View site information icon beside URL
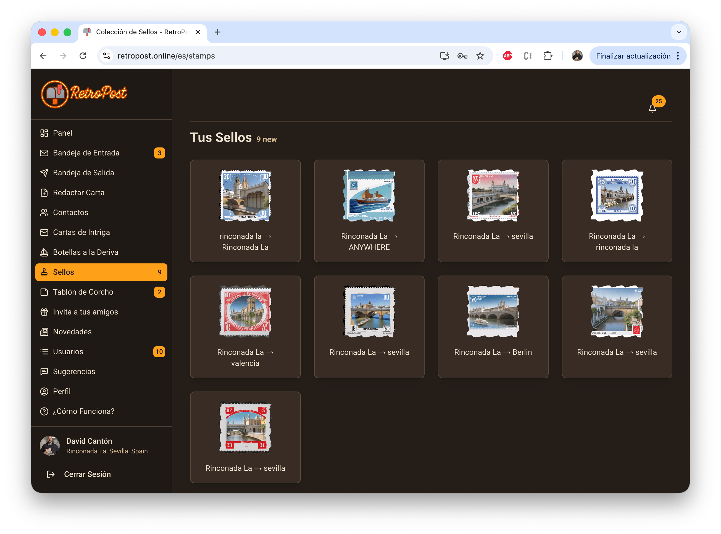Image resolution: width=721 pixels, height=534 pixels. (x=107, y=56)
